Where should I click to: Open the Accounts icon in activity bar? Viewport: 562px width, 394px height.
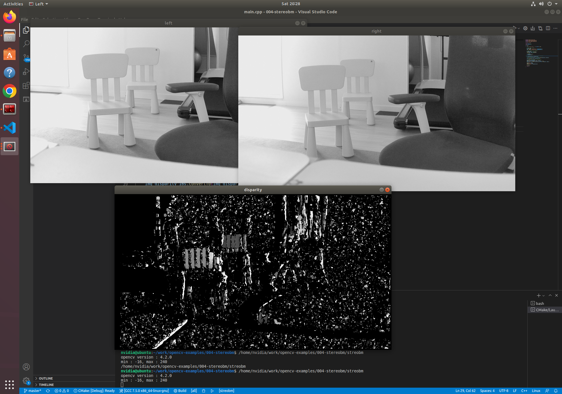pos(26,367)
